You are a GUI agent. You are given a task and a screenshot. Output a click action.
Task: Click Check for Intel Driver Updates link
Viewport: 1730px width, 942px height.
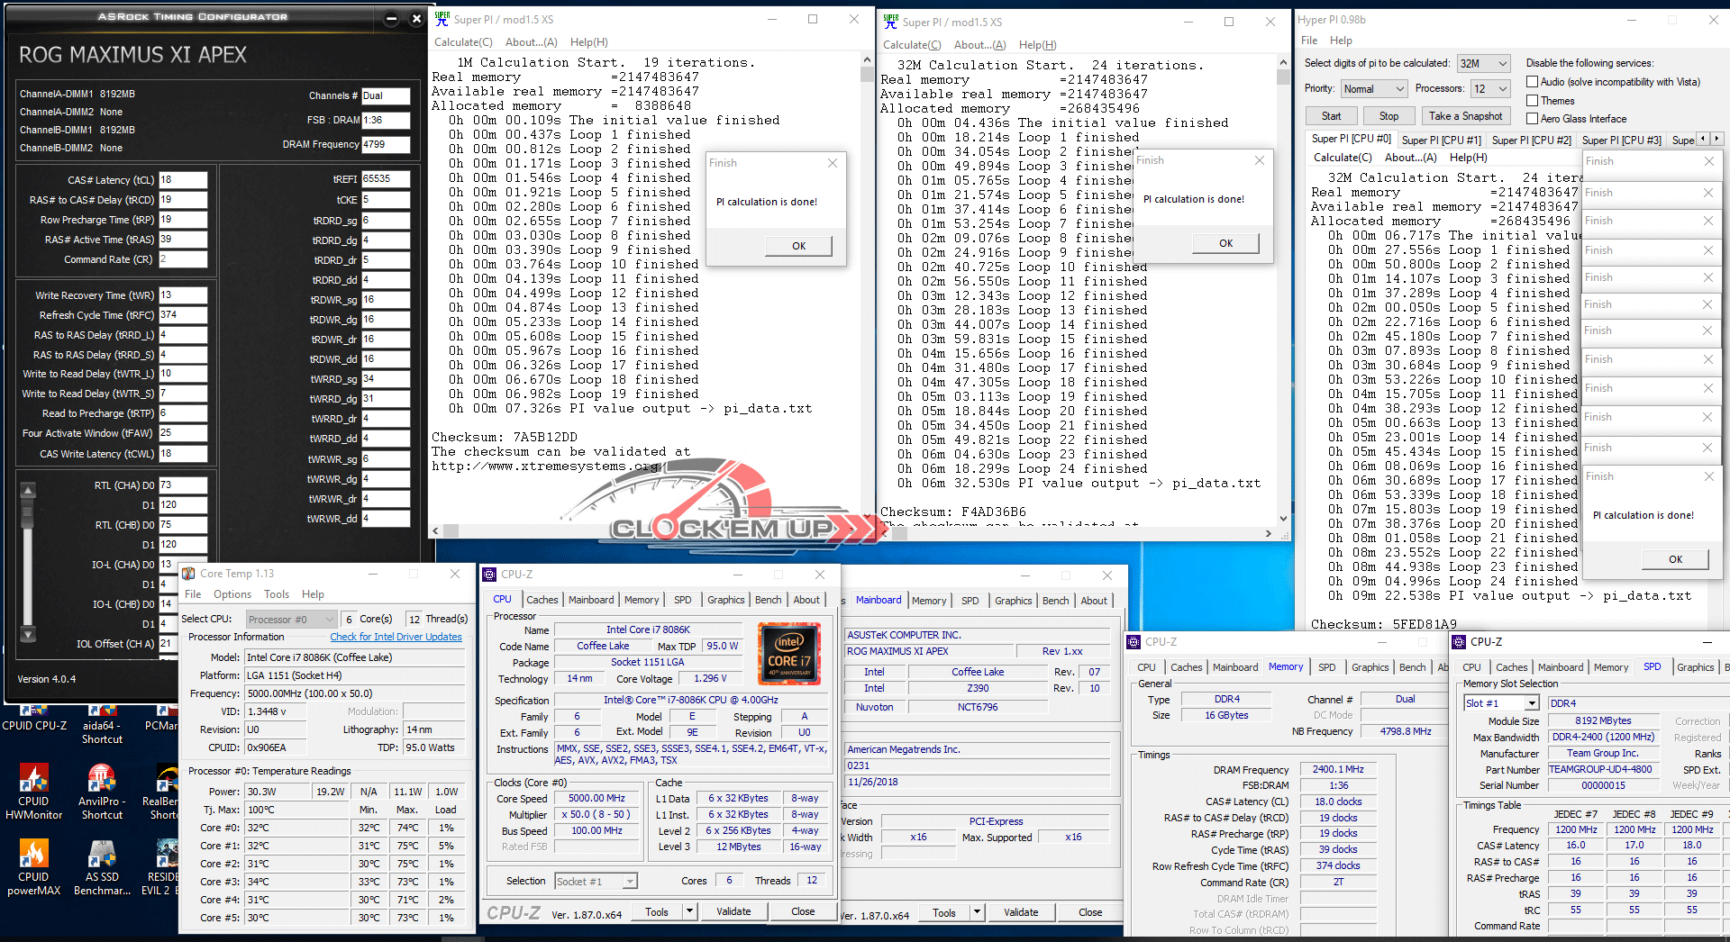(x=396, y=637)
